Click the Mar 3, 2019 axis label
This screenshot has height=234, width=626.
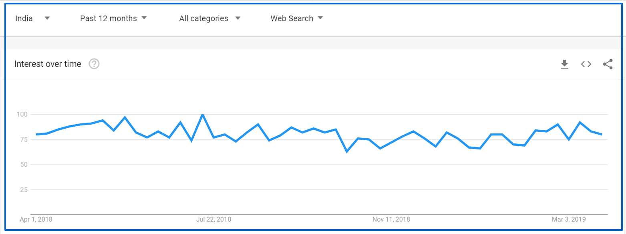569,219
